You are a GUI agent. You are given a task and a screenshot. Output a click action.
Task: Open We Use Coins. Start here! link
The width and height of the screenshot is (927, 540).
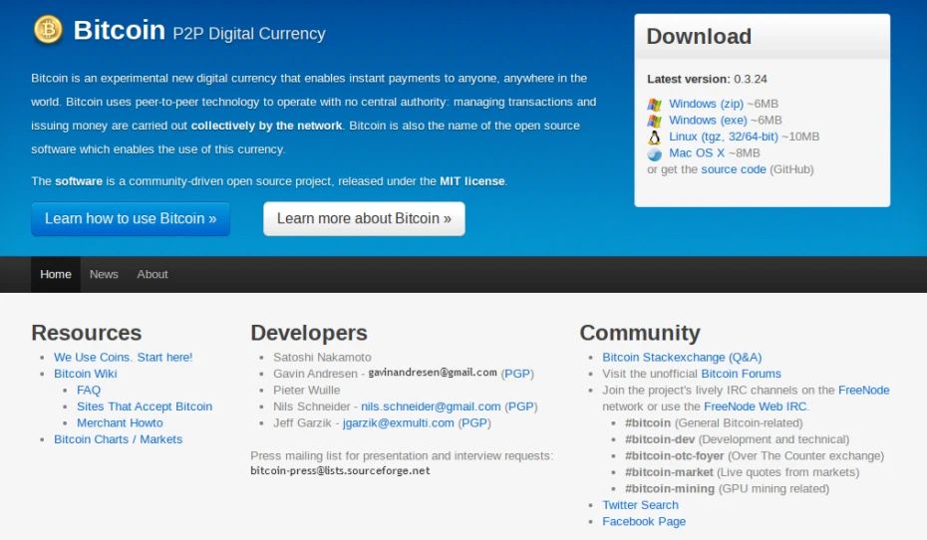123,357
